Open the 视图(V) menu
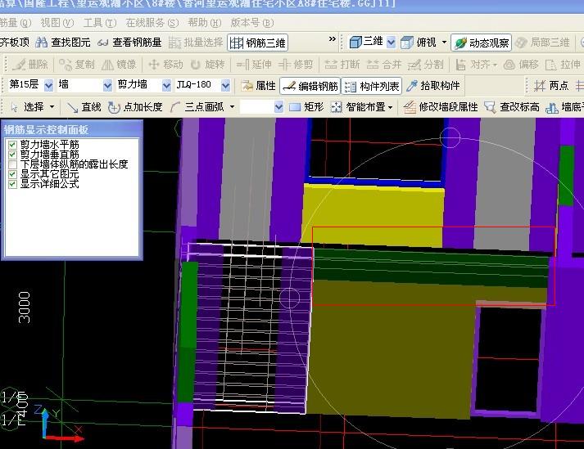This screenshot has height=449, width=584. point(57,22)
